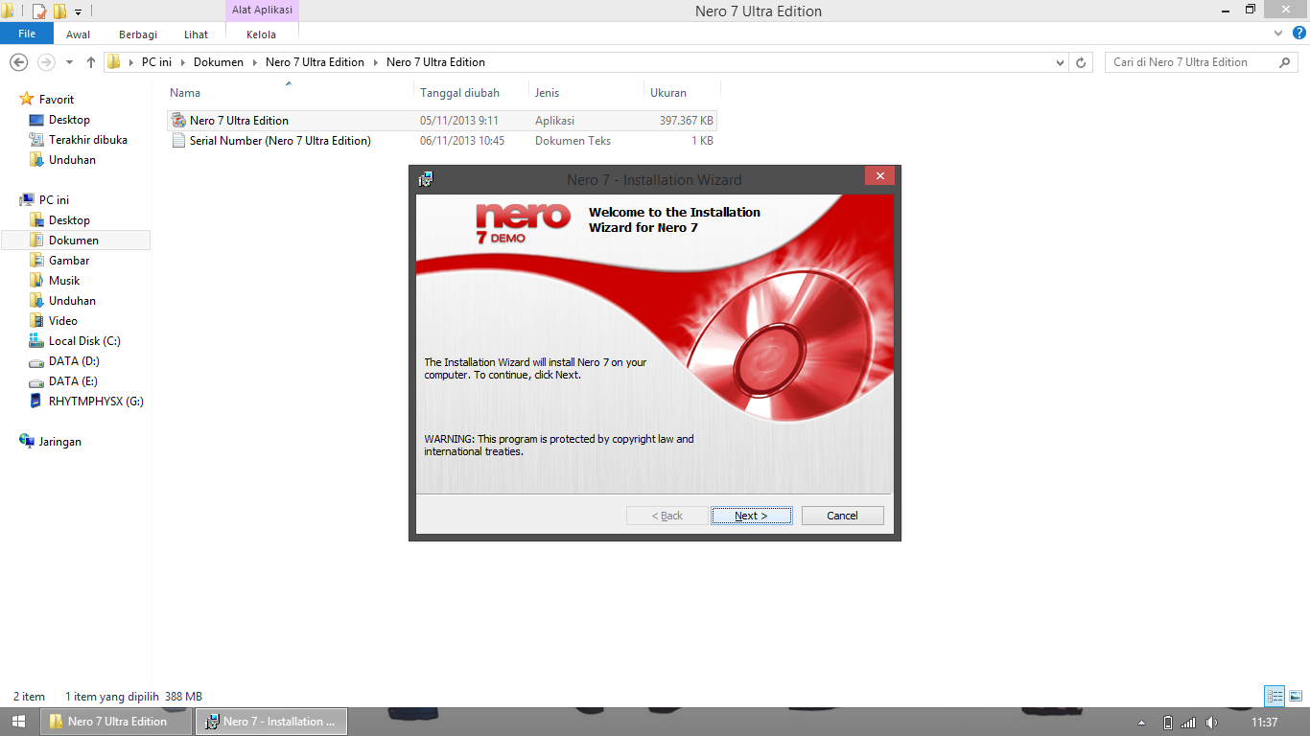The width and height of the screenshot is (1310, 736).
Task: Open Desktop under Favorit
Action: tap(69, 120)
